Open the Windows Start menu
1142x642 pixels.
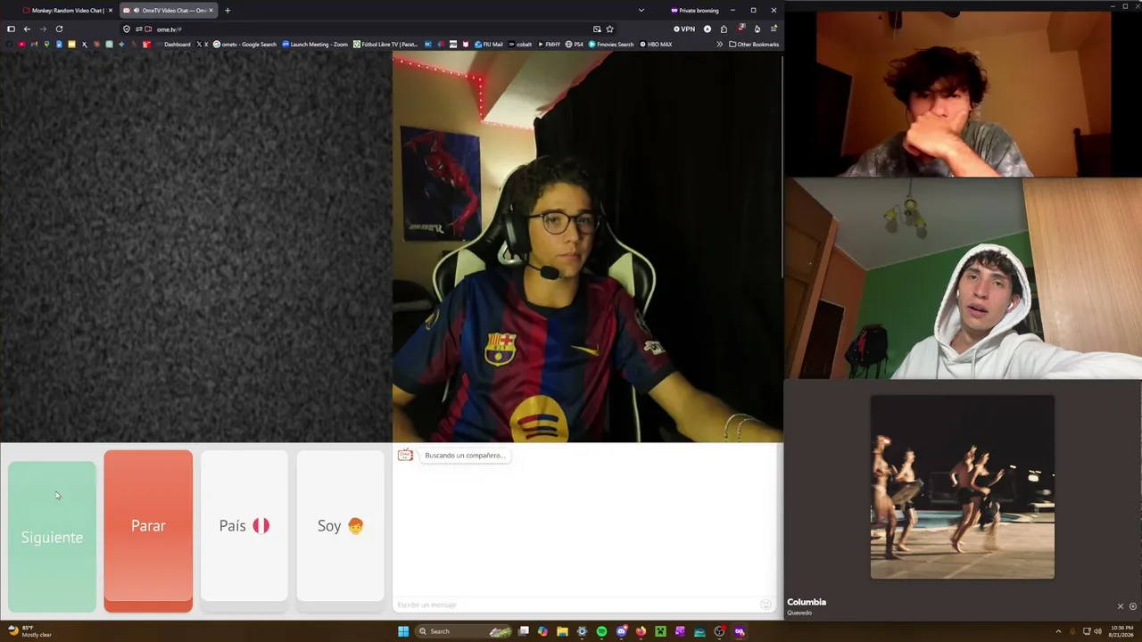403,631
